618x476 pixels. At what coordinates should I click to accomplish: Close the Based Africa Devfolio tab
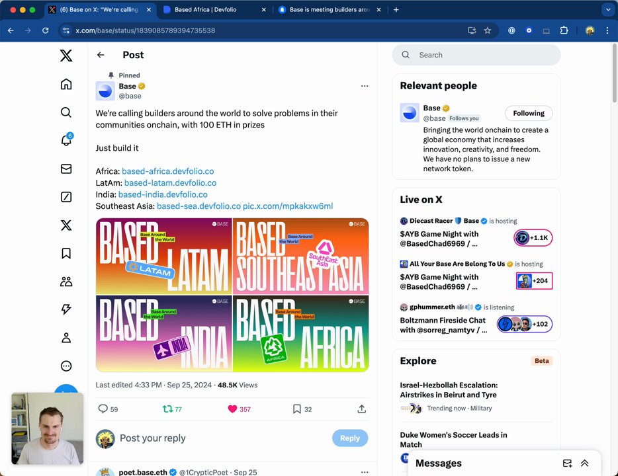pos(263,9)
